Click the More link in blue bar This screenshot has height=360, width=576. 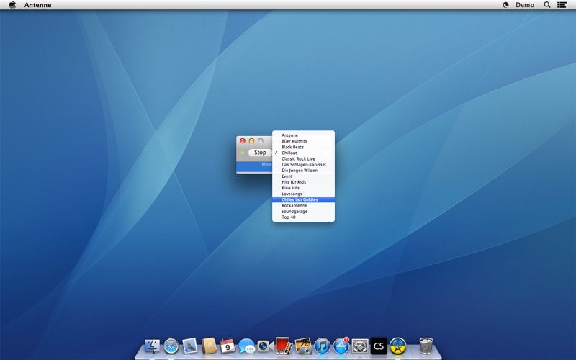[x=266, y=164]
